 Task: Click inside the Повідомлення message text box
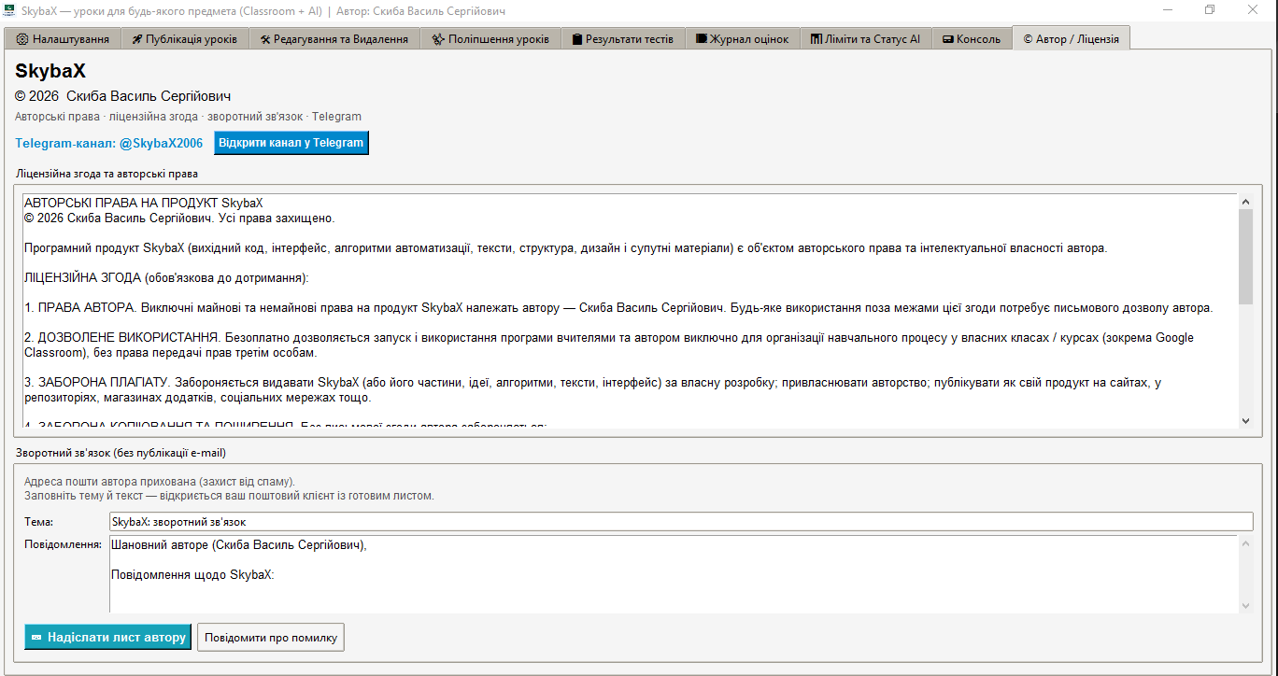tap(673, 574)
